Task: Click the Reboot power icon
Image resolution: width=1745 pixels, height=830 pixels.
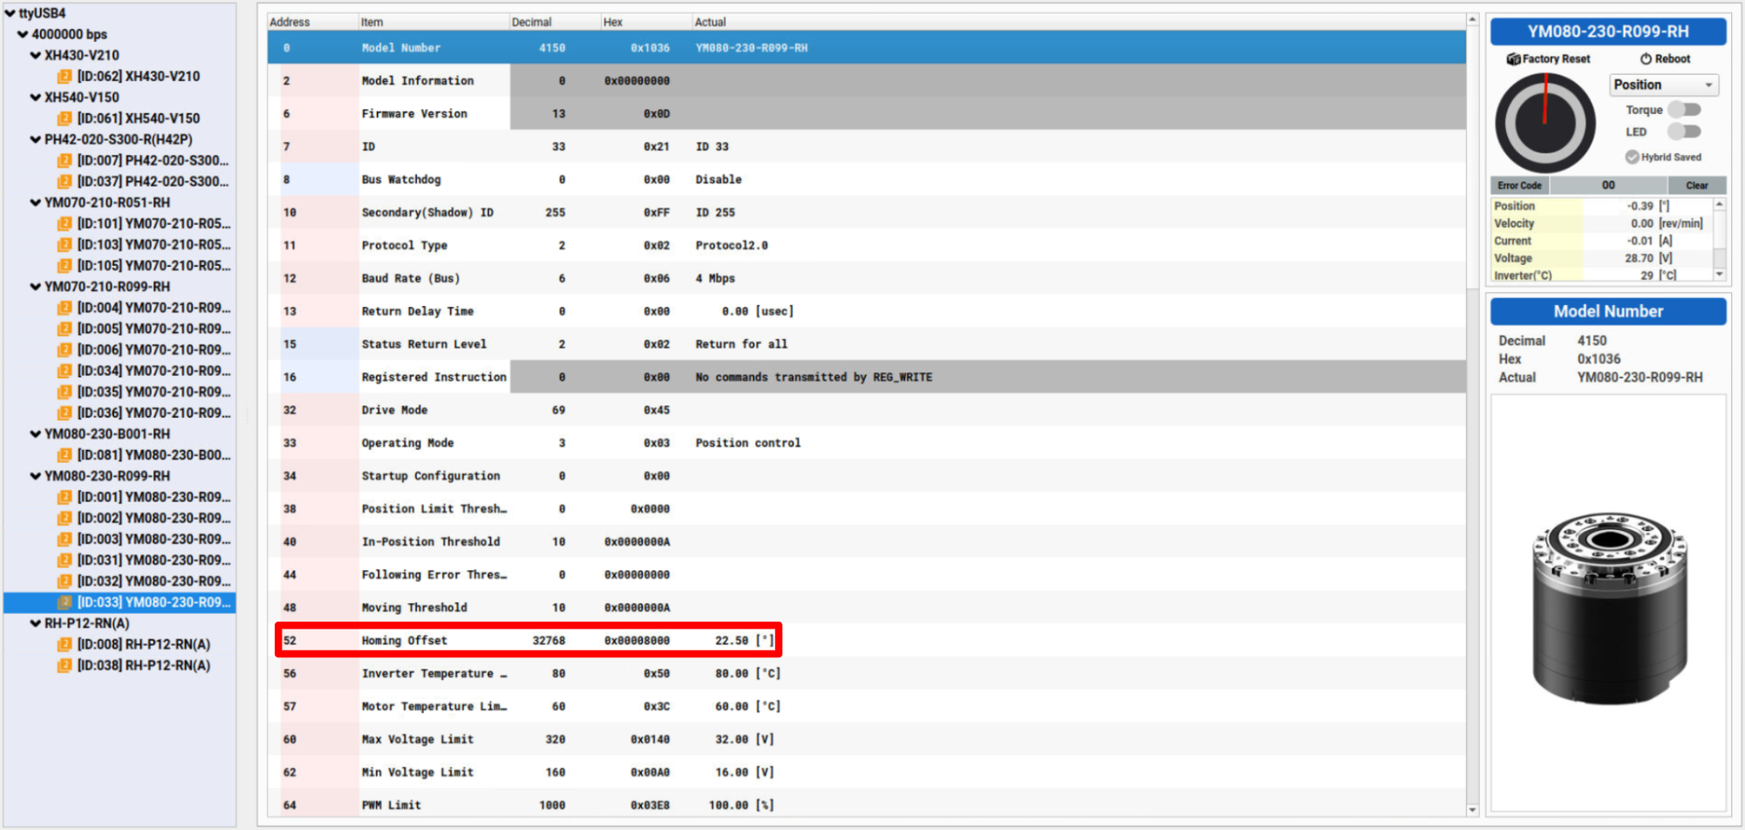Action: click(x=1646, y=58)
